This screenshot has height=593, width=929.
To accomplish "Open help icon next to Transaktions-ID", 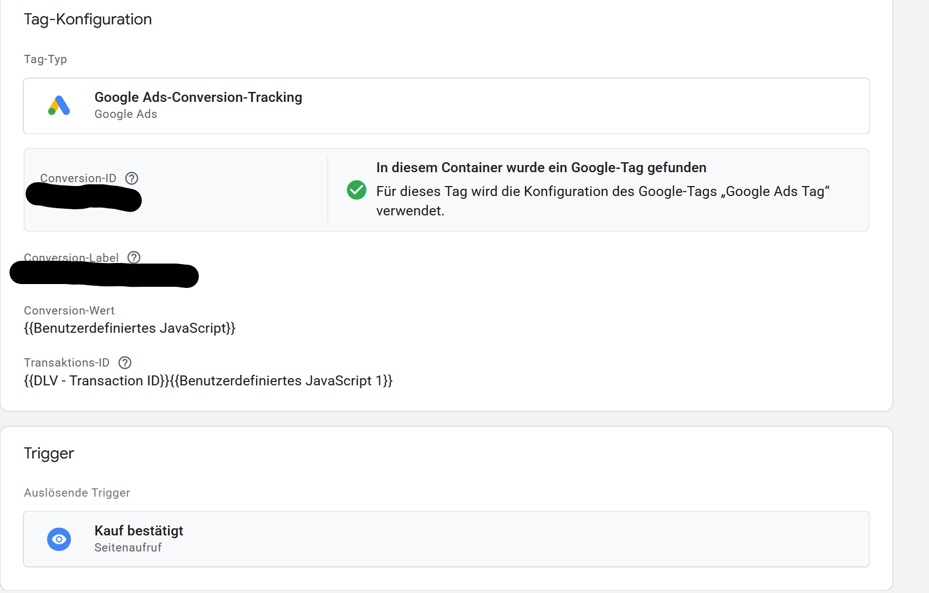I will [x=125, y=363].
